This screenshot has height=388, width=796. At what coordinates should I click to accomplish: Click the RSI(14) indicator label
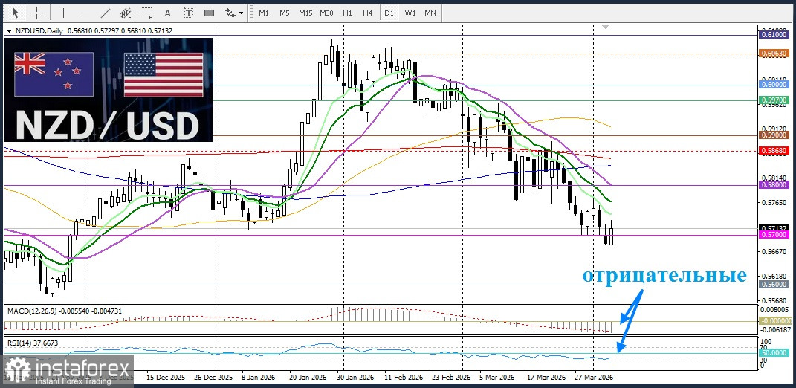pos(32,343)
